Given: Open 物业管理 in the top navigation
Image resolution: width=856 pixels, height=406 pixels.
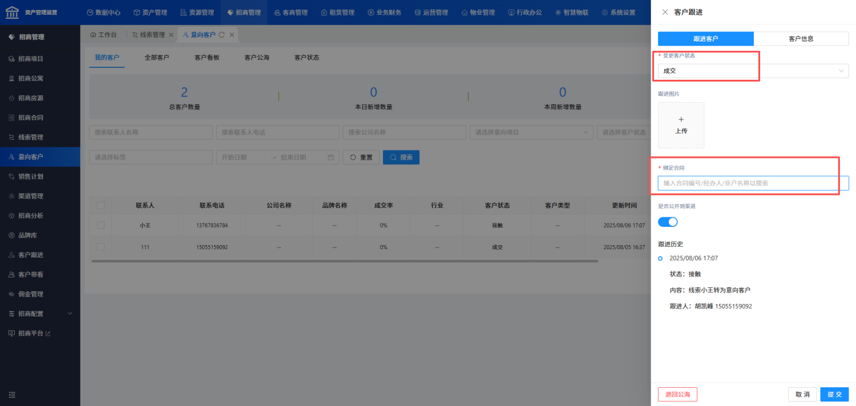Looking at the screenshot, I should click(x=478, y=12).
